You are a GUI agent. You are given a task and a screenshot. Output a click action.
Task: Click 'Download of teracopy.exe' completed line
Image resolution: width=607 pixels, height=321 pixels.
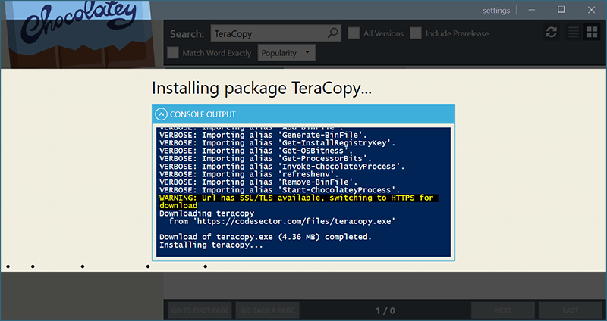266,237
